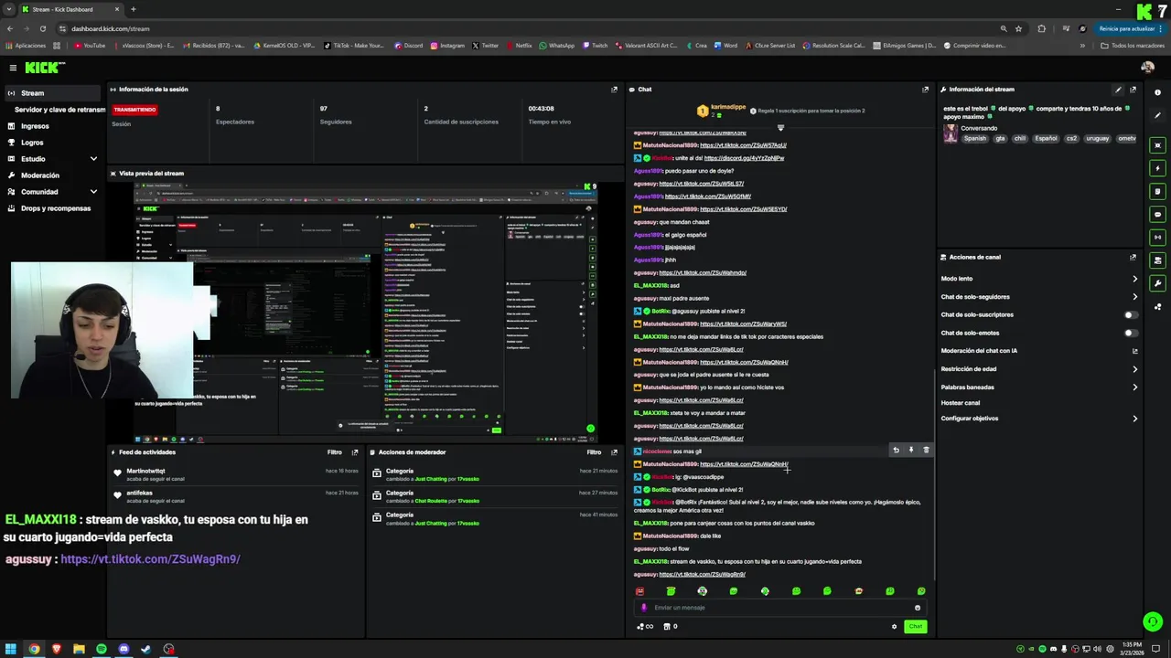This screenshot has height=658, width=1171.
Task: Toggle session info broadcast widget in right rail
Action: pyautogui.click(x=1157, y=237)
